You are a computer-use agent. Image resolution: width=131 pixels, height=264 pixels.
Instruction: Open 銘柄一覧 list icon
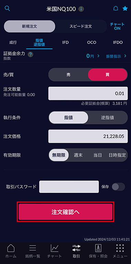click(x=33, y=252)
